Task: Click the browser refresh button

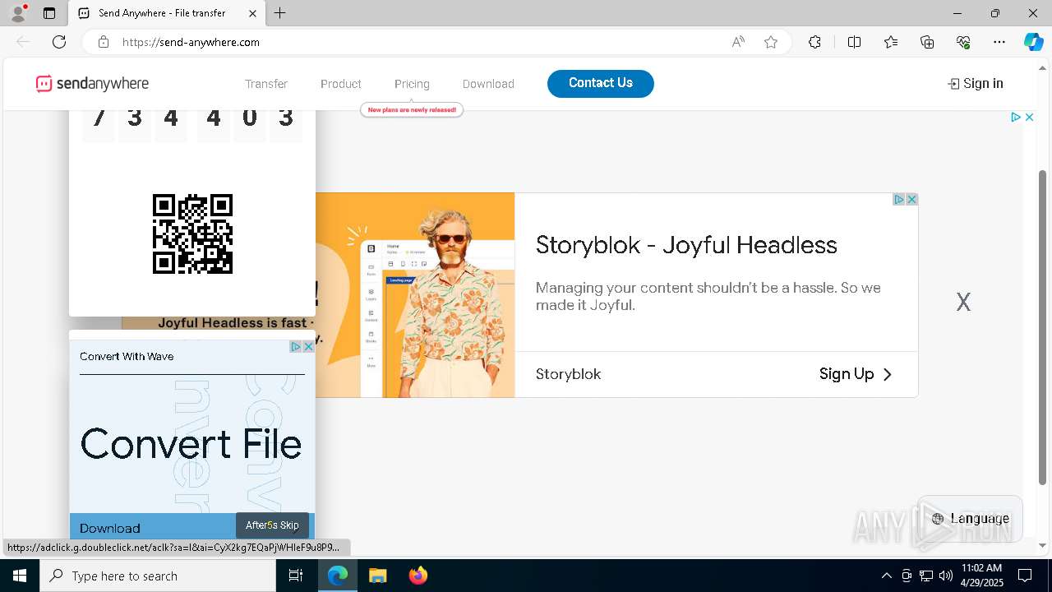Action: click(x=59, y=42)
